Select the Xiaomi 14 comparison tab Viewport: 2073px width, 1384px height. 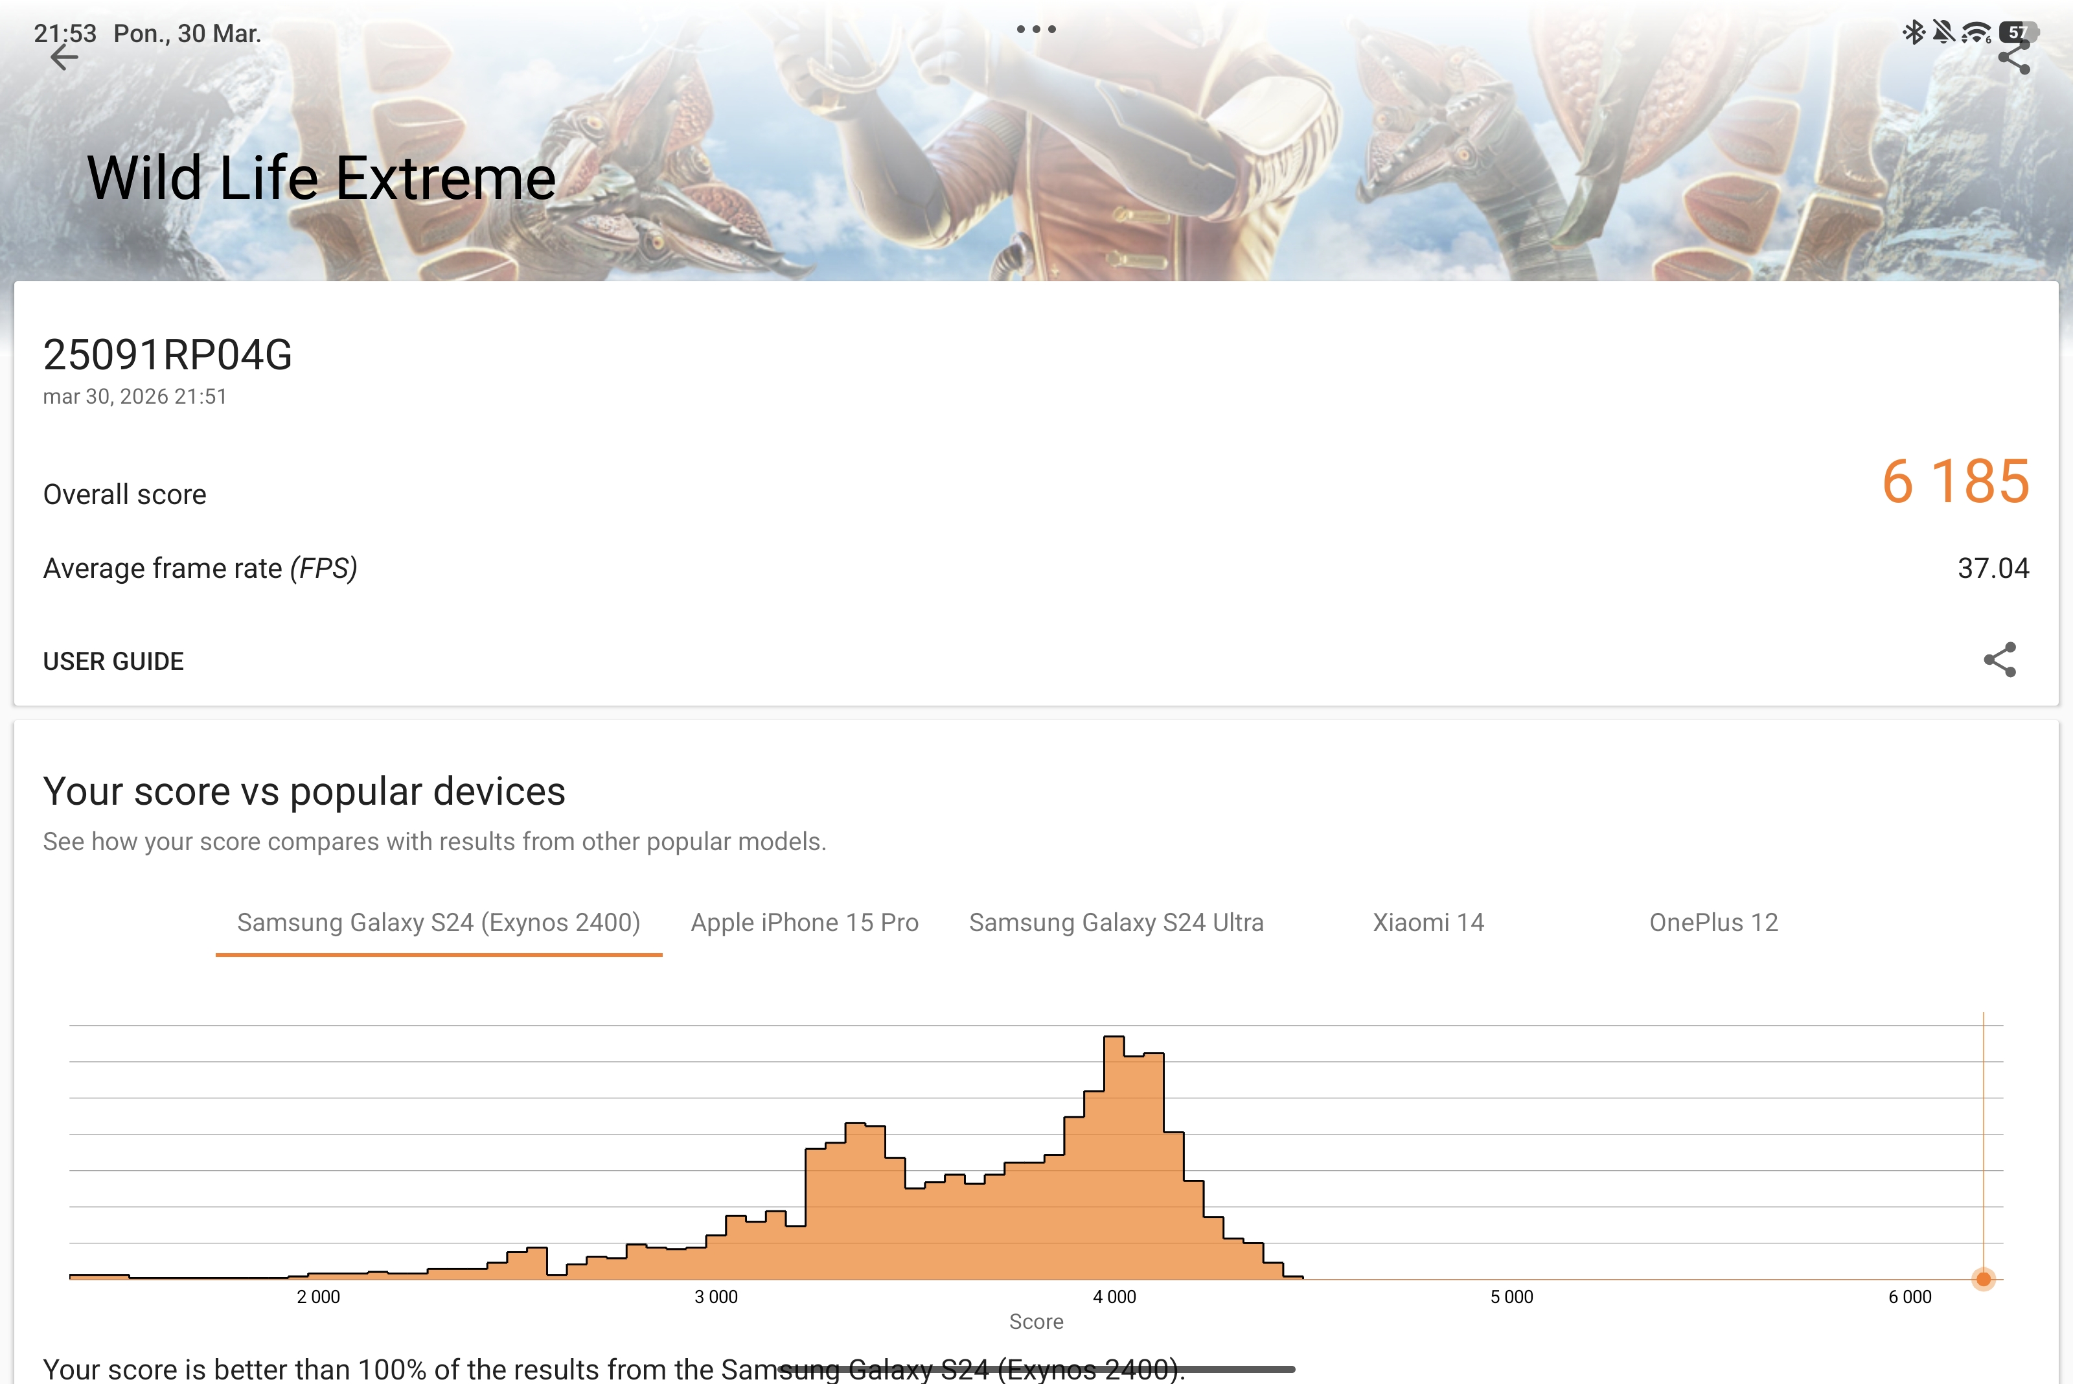pos(1428,923)
